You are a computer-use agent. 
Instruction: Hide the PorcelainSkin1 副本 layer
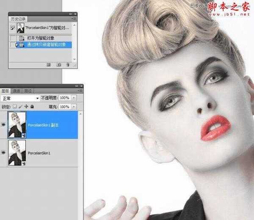point(3,124)
